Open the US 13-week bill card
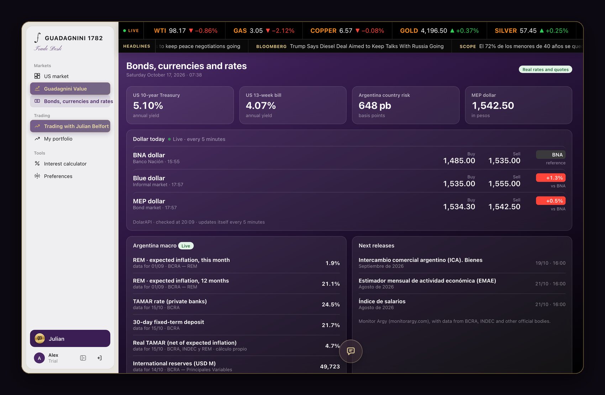Screen dimensions: 605x395 (293, 105)
